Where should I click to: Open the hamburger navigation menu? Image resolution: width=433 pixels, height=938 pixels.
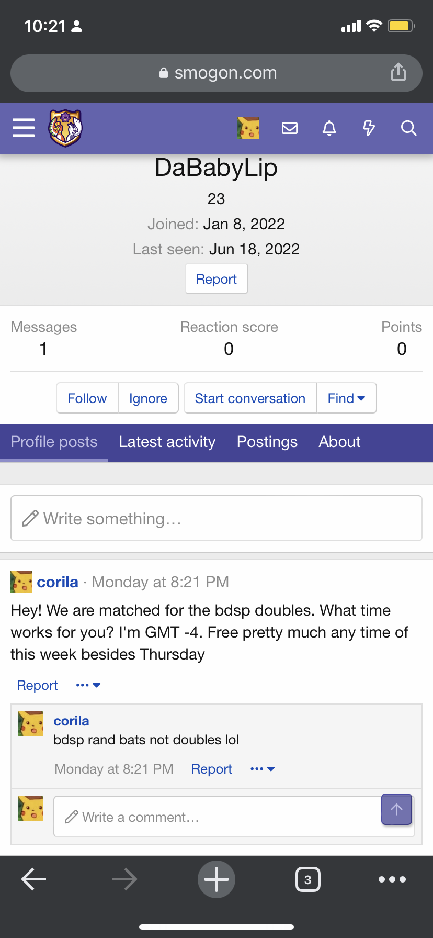tap(24, 128)
